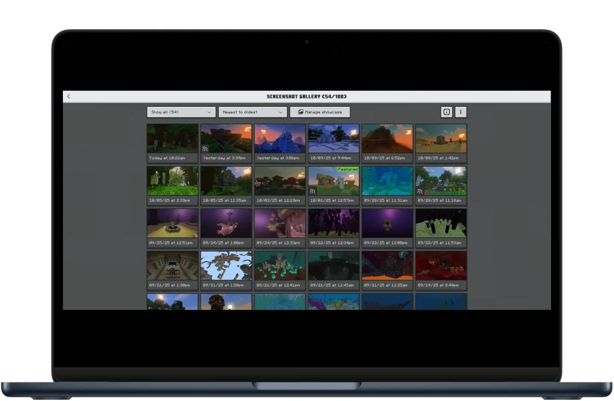View the 09/22/25 at 12:34pm chorus forest screenshot

(333, 228)
